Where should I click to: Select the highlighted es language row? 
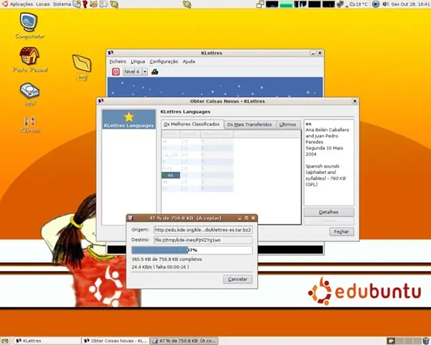[171, 175]
